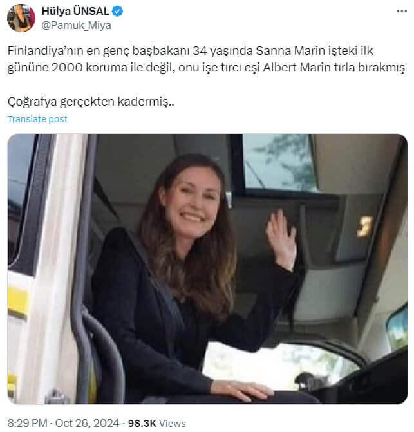This screenshot has height=432, width=414.
Task: Click Translate post
Action: coord(37,119)
